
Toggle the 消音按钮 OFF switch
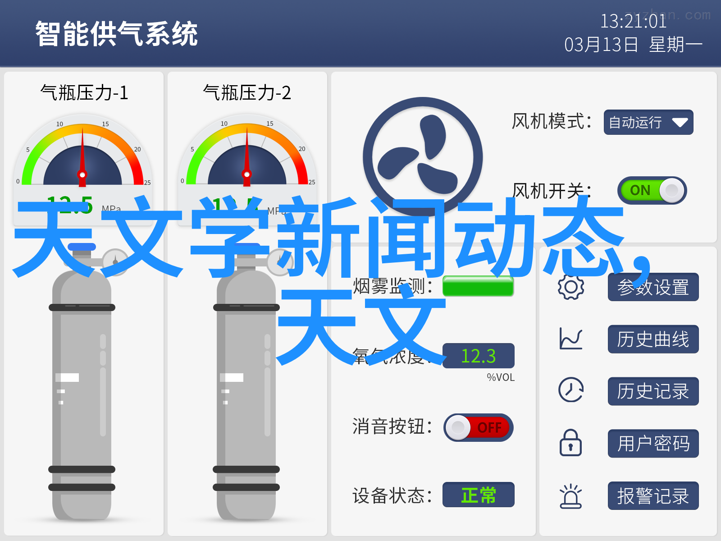coord(479,427)
